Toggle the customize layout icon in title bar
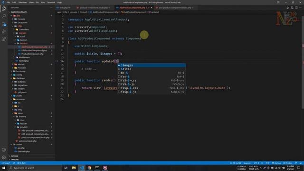 (x=278, y=2)
